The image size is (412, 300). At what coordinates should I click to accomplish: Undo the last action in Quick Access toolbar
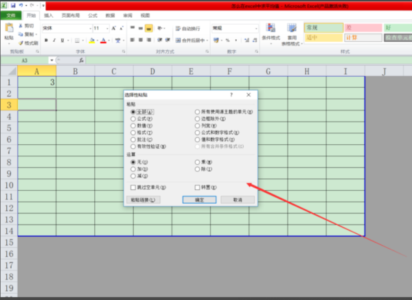(x=21, y=5)
